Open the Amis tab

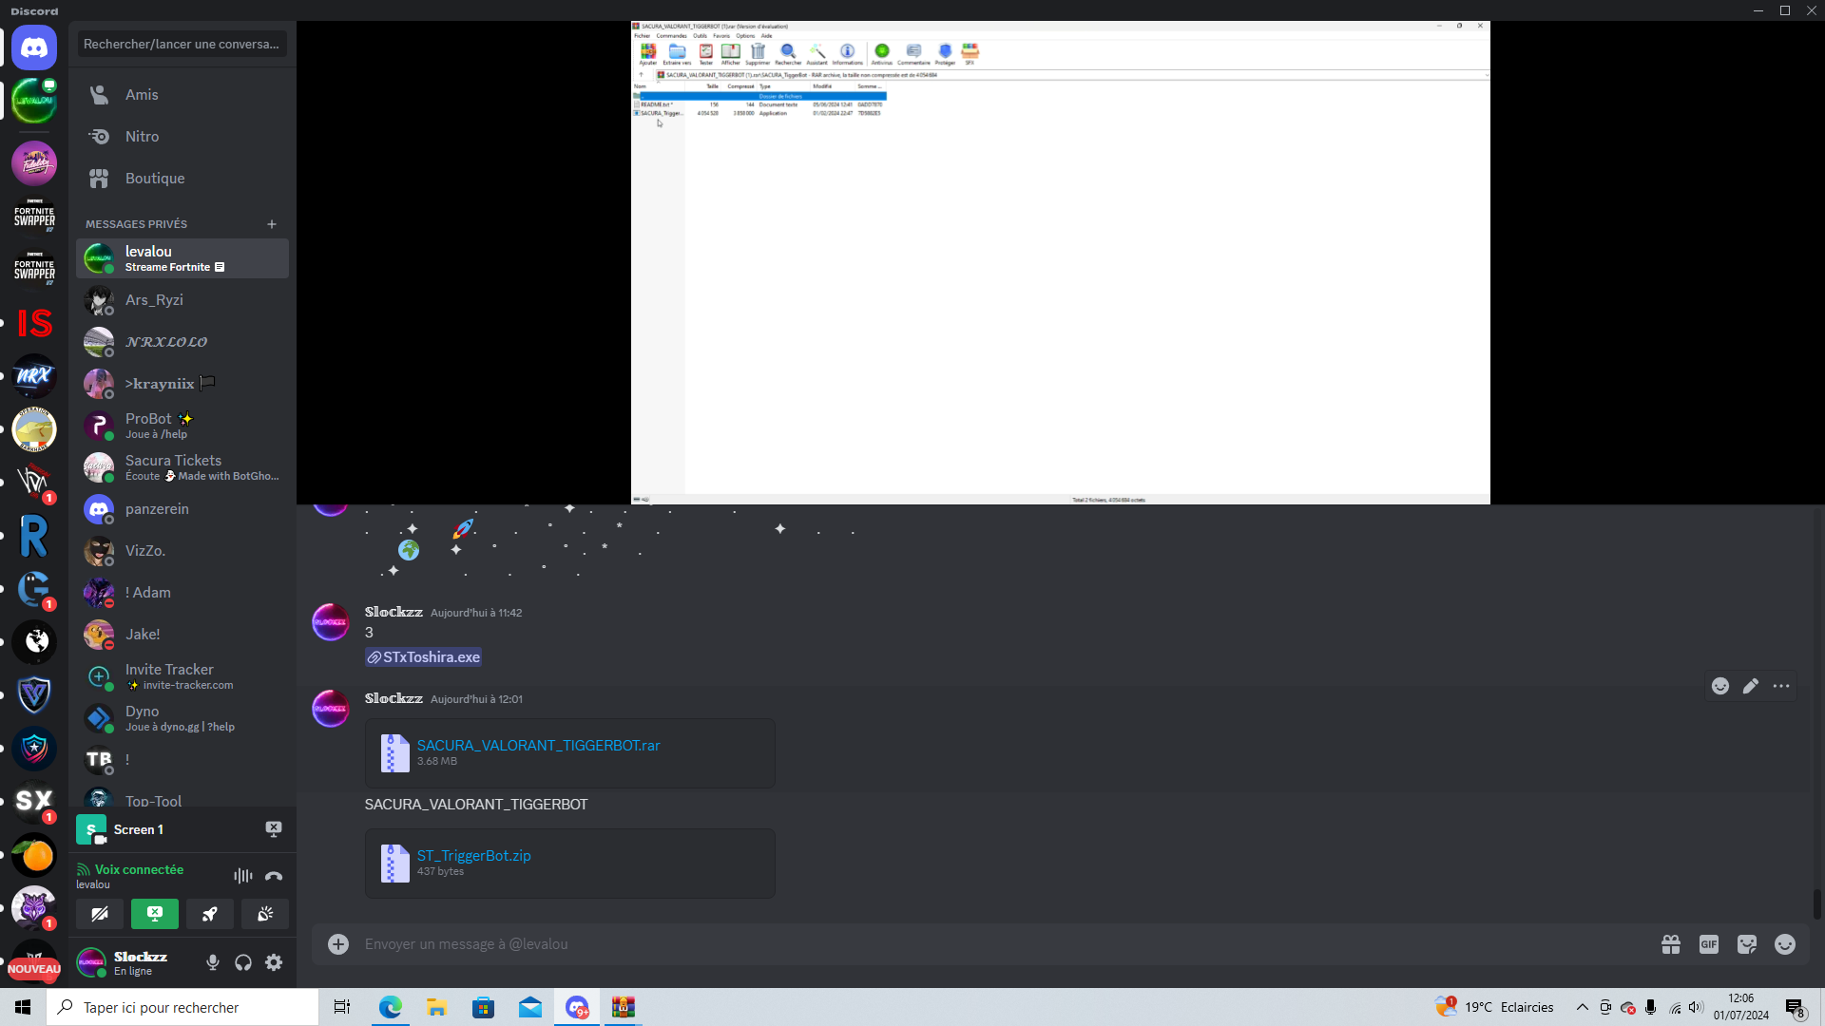[182, 95]
